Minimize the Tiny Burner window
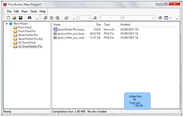The image size is (183, 117). click(160, 4)
